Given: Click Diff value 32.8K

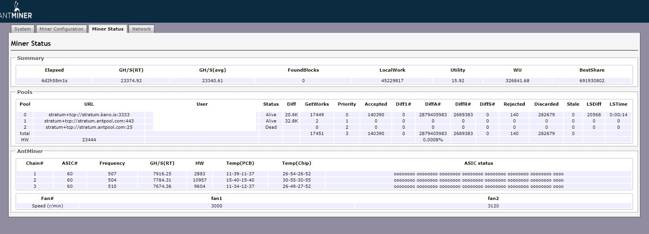Looking at the screenshot, I should coord(291,121).
